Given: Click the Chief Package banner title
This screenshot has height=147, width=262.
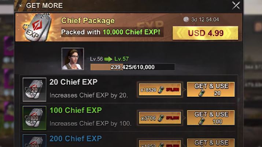Looking at the screenshot, I should [x=88, y=21].
